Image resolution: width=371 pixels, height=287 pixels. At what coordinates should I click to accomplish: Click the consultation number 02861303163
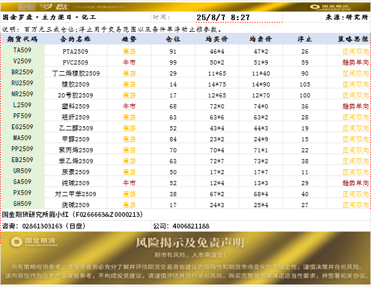(42, 226)
